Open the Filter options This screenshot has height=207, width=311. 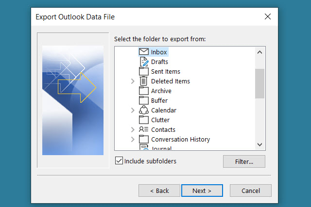coord(244,161)
